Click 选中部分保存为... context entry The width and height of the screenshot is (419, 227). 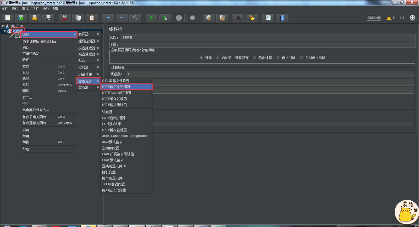49,110
